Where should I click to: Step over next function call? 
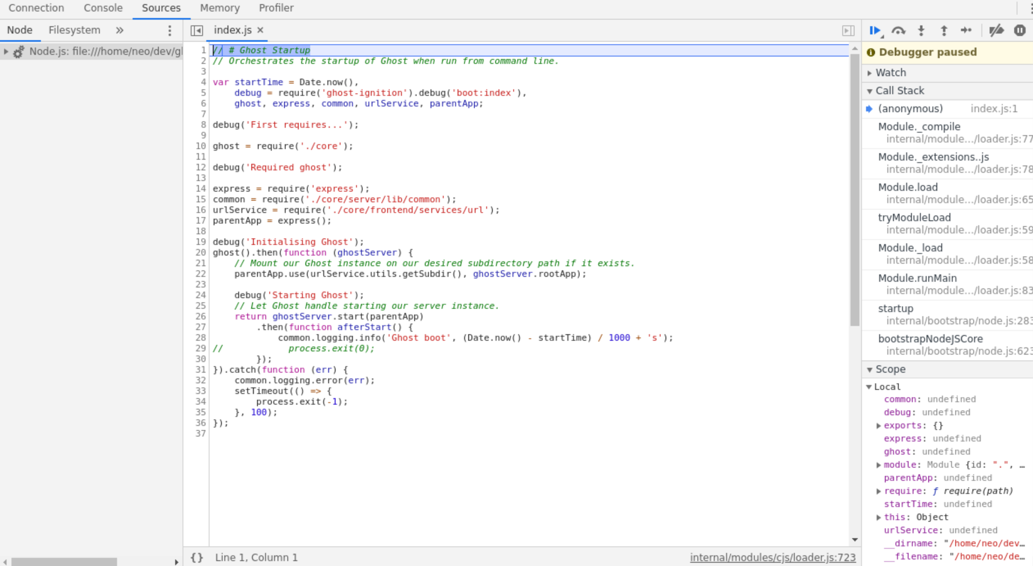[x=898, y=31]
